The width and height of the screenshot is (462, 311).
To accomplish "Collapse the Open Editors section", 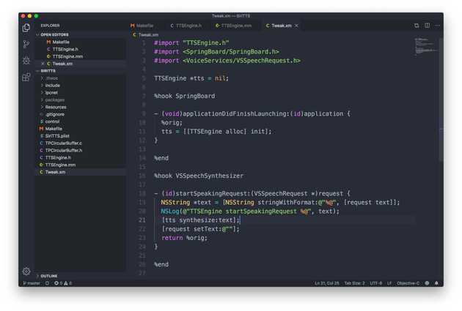I will (x=54, y=34).
